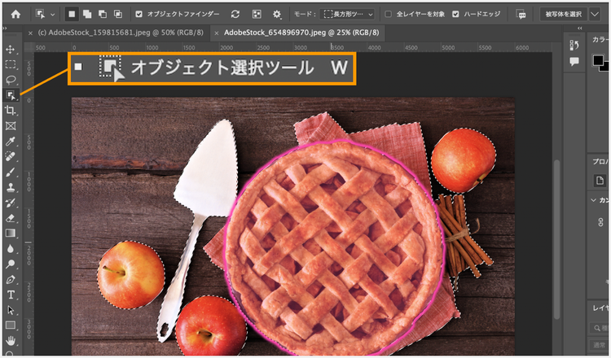Open the History panel icon
Viewport: 611px width, 358px height.
point(574,45)
